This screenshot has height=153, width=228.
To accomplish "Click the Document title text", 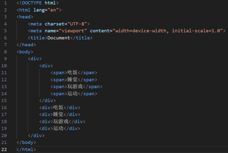I will tap(59, 38).
